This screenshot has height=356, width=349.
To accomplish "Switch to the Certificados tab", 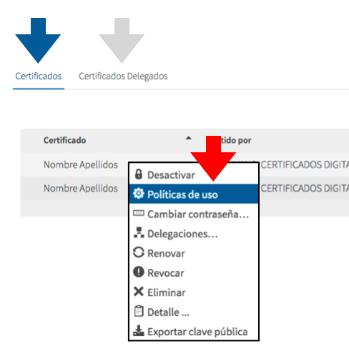I will pos(39,76).
